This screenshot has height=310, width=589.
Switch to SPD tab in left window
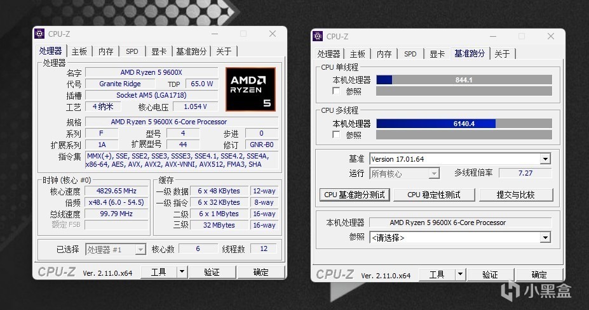132,51
